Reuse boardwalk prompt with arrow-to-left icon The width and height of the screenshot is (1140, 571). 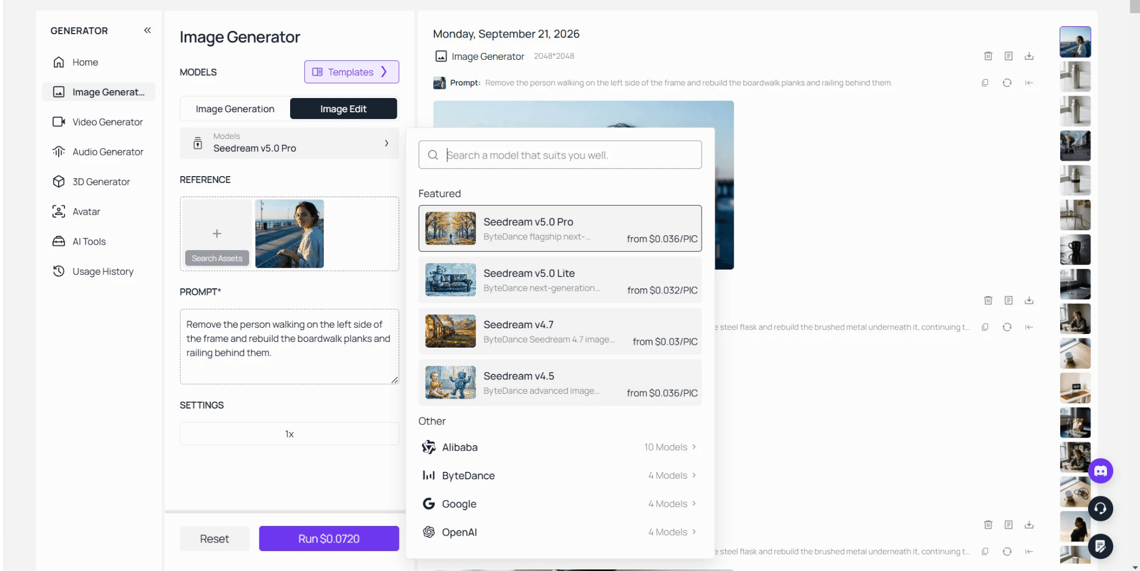pos(1029,83)
